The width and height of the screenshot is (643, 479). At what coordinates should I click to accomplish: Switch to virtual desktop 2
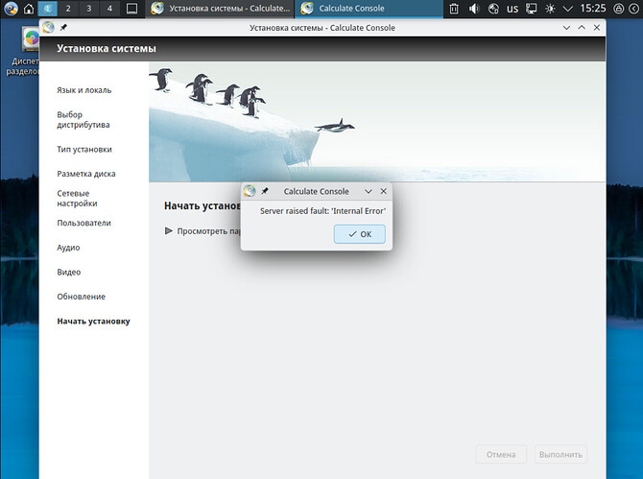[68, 9]
